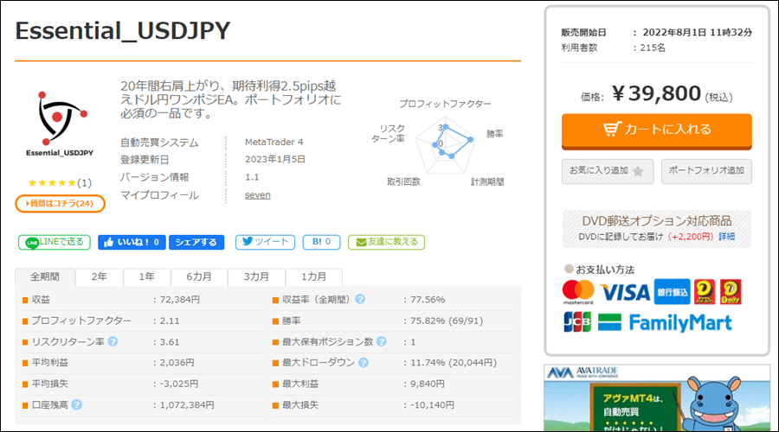
Task: Click the help icon beside 口座残高
Action: (77, 403)
